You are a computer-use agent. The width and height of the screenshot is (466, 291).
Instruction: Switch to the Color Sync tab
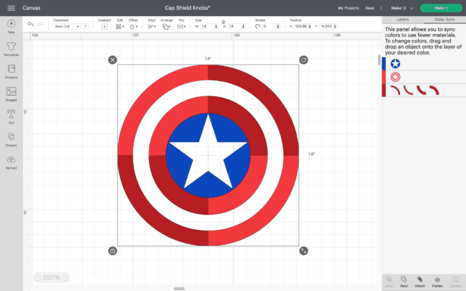444,20
